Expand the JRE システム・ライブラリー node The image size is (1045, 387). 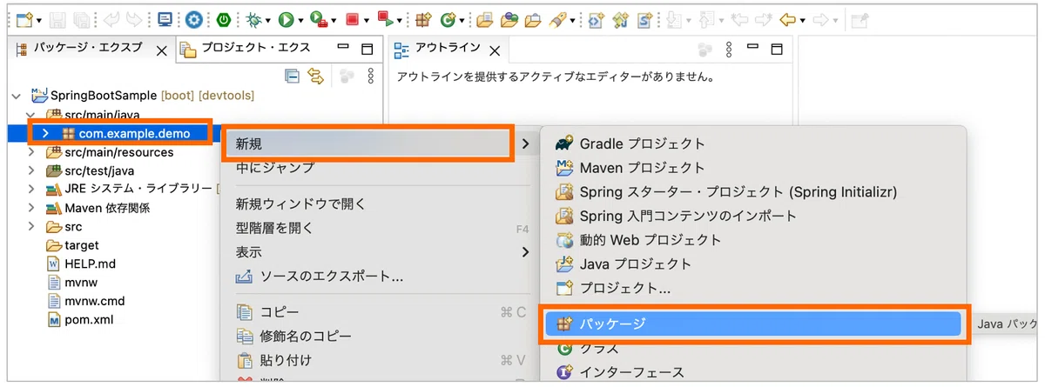[x=31, y=189]
